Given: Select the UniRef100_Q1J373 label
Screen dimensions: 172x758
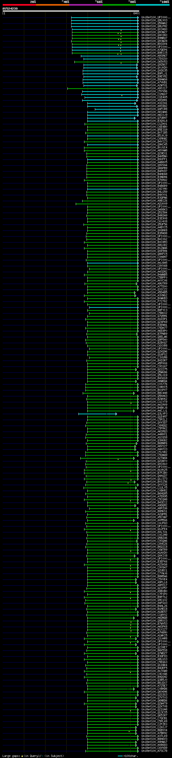Looking at the screenshot, I should (154, 479).
